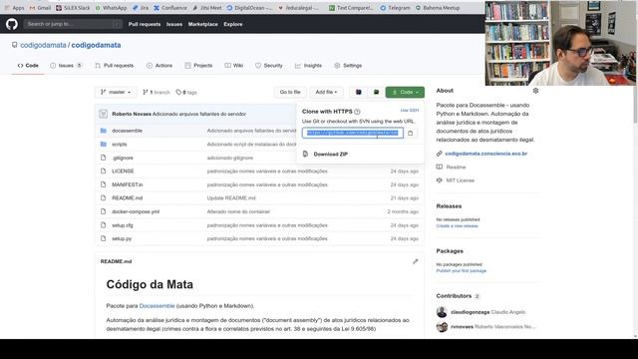Click Explore in the top navigation
The width and height of the screenshot is (638, 359).
[232, 24]
